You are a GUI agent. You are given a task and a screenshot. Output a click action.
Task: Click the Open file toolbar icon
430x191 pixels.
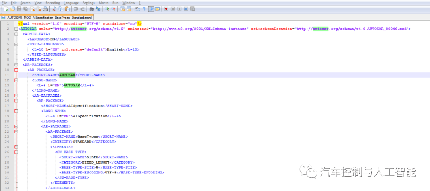13,9
